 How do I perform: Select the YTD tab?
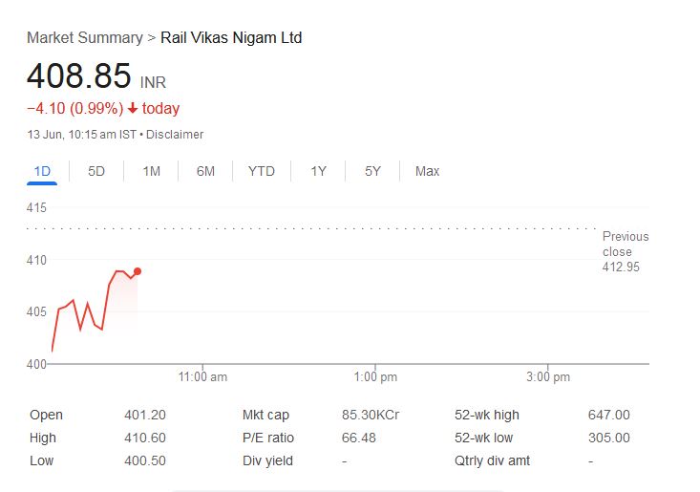pos(261,171)
